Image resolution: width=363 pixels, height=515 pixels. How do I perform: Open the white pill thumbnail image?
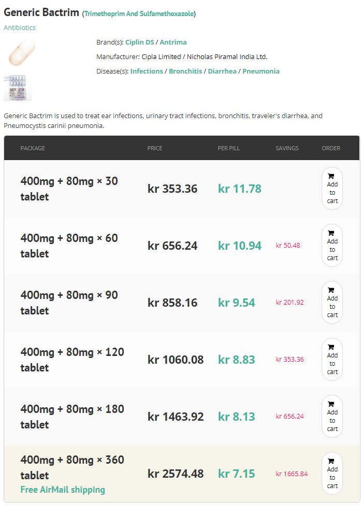[x=22, y=52]
